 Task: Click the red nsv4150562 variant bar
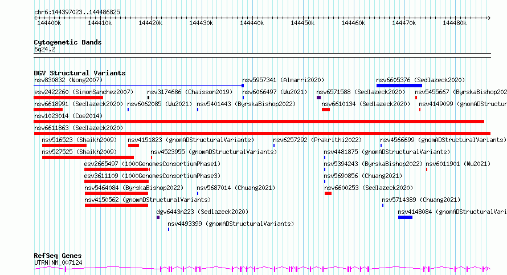116,205
